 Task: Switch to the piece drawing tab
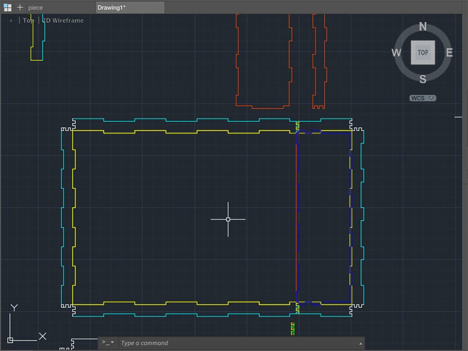(36, 8)
